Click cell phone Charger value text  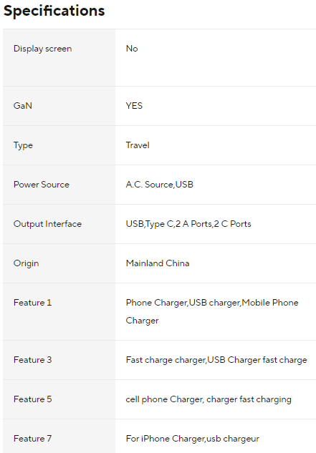click(209, 399)
